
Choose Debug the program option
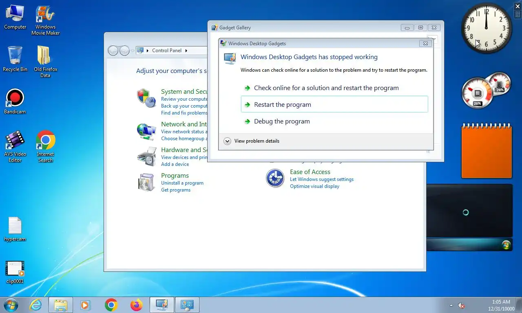tap(334, 121)
